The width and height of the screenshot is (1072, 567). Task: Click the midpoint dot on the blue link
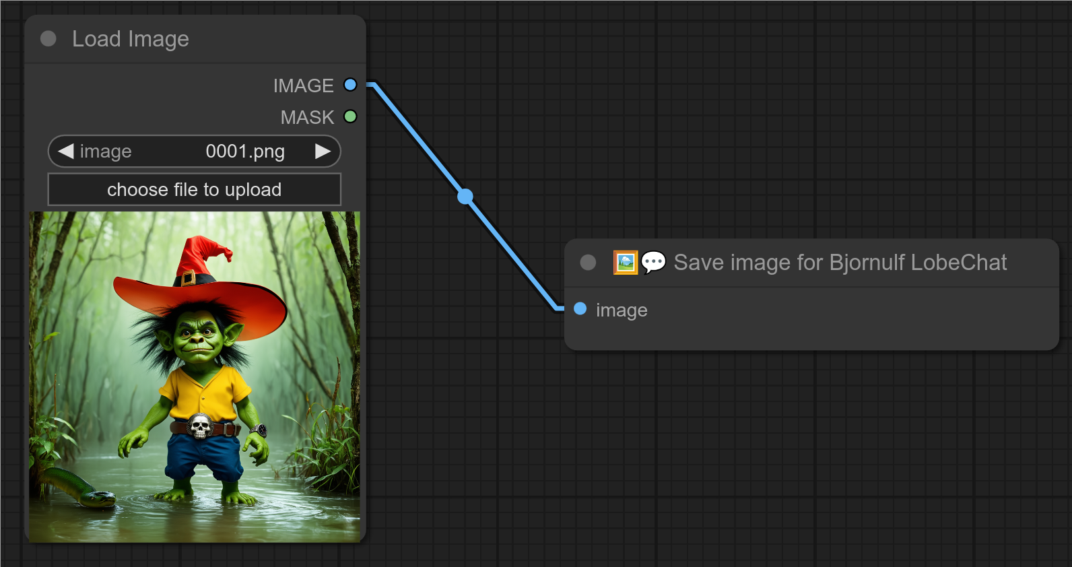click(x=465, y=197)
